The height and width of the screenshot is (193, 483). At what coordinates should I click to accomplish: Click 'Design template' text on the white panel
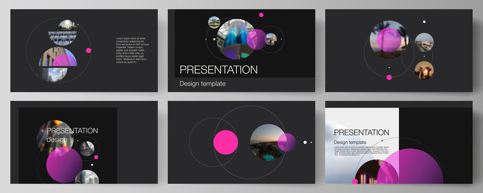[350, 142]
